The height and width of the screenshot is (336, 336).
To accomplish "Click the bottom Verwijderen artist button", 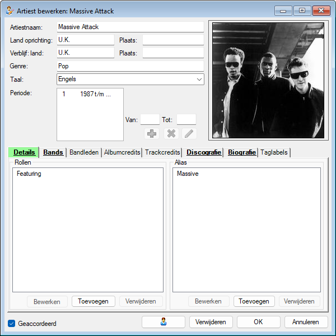I will pos(211,322).
